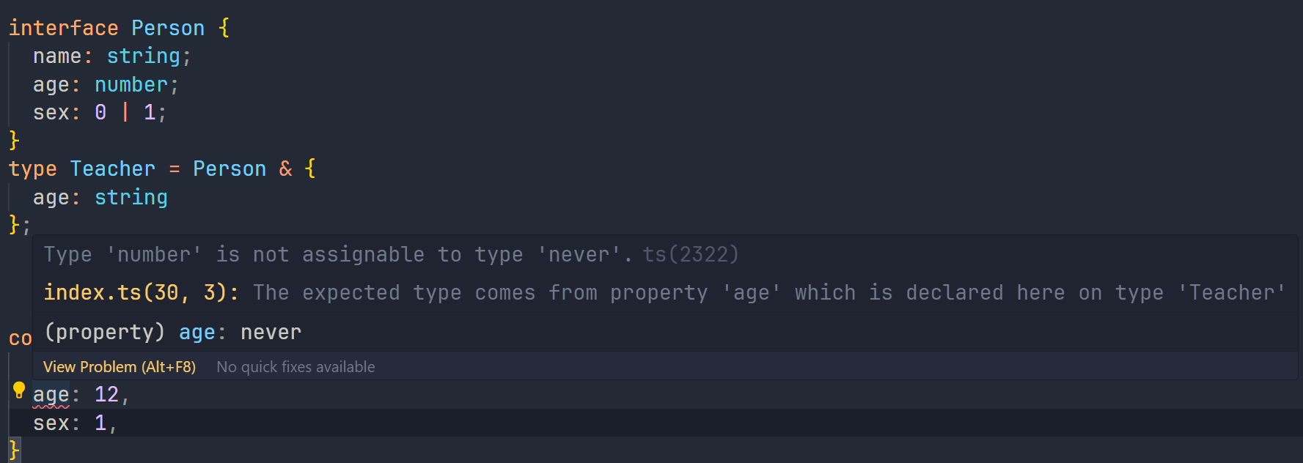Click the underlined age property with error
The image size is (1303, 463).
click(51, 395)
